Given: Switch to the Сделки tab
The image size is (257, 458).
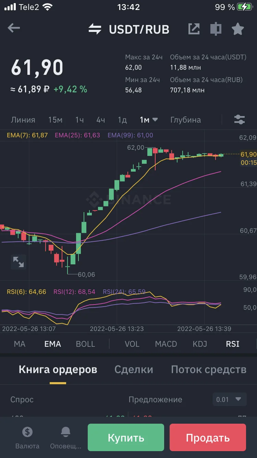Looking at the screenshot, I should tap(134, 369).
